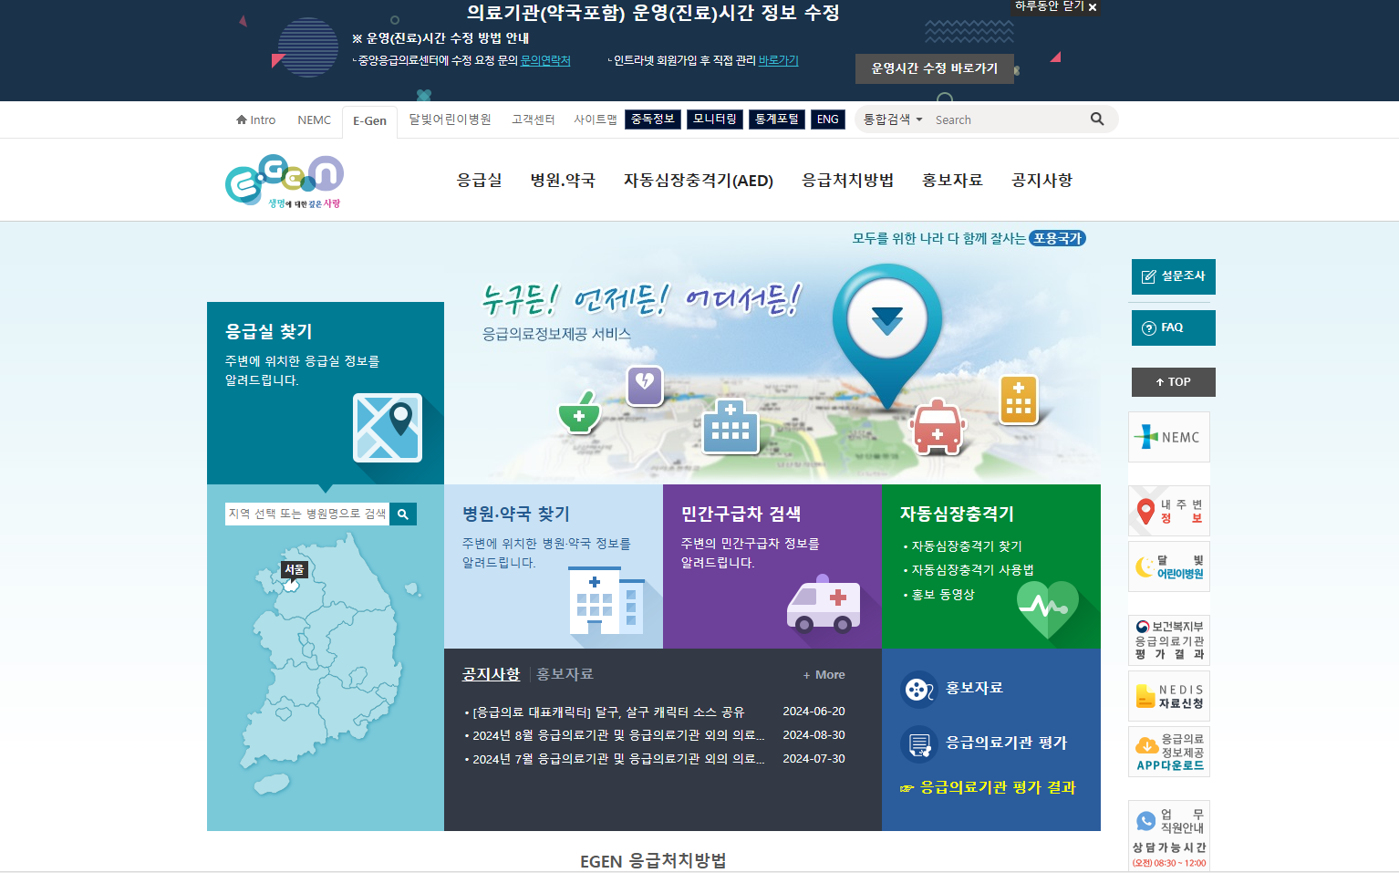This screenshot has height=873, width=1399.
Task: Open the 자동심장충격기(AED) menu
Action: pyautogui.click(x=699, y=180)
